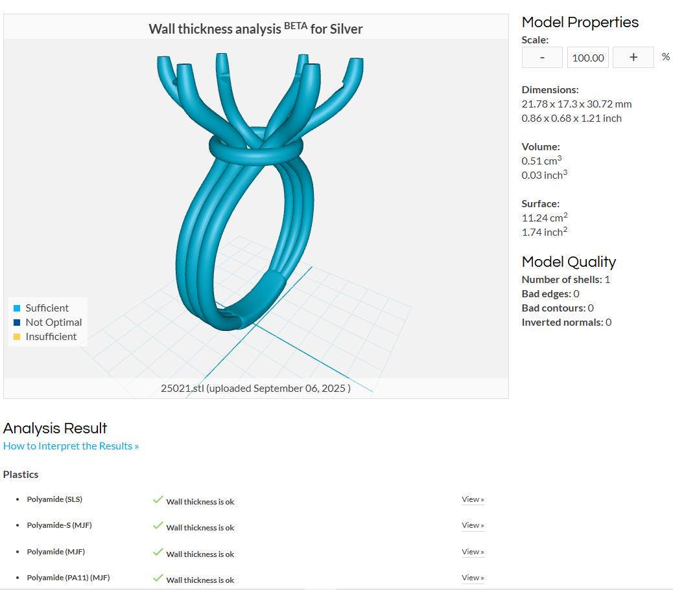
Task: Click the Wall thickness analysis title
Action: [x=256, y=28]
